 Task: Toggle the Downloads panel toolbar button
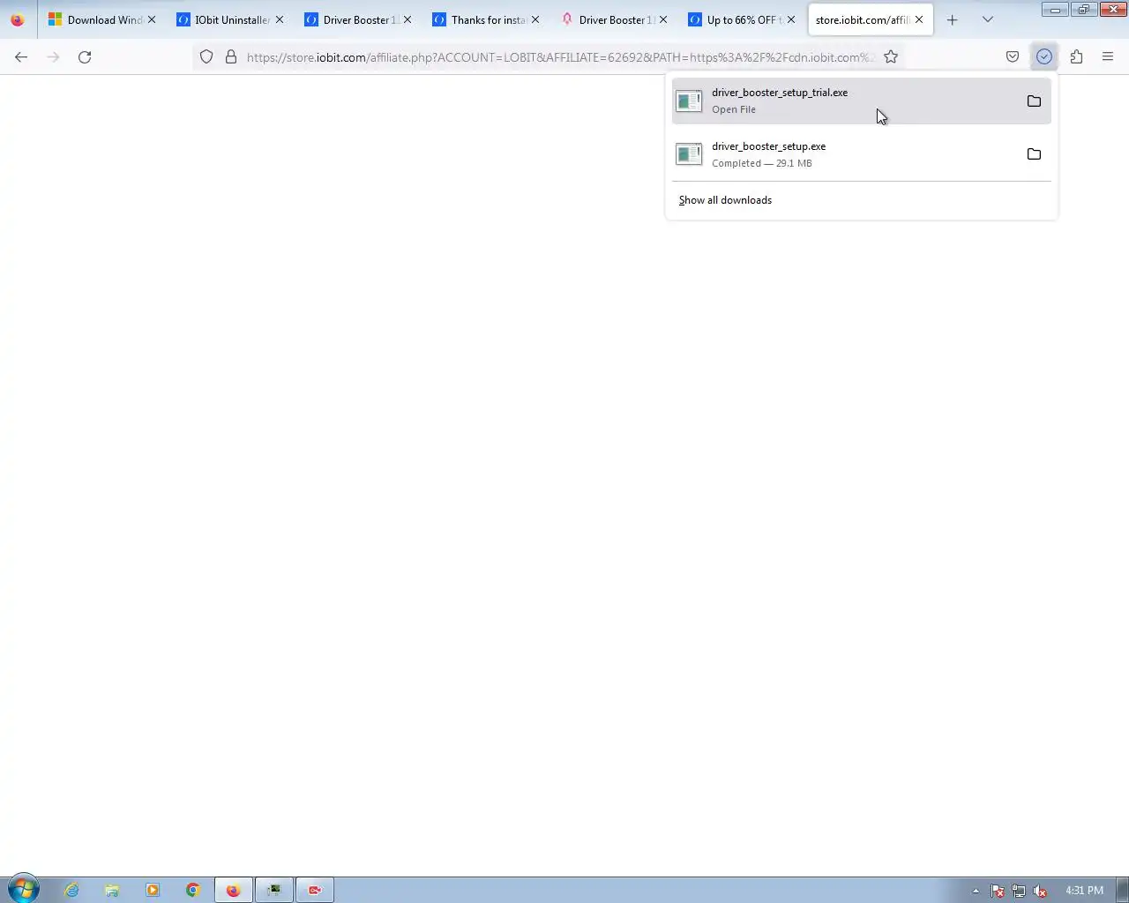pyautogui.click(x=1044, y=57)
